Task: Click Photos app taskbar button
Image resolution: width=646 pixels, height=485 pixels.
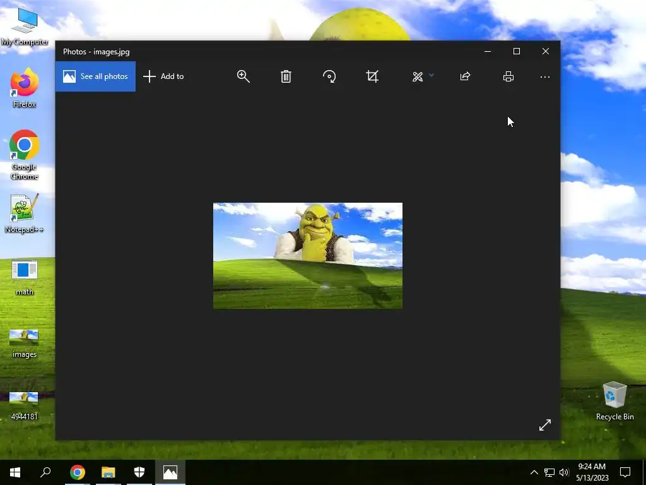Action: (170, 472)
